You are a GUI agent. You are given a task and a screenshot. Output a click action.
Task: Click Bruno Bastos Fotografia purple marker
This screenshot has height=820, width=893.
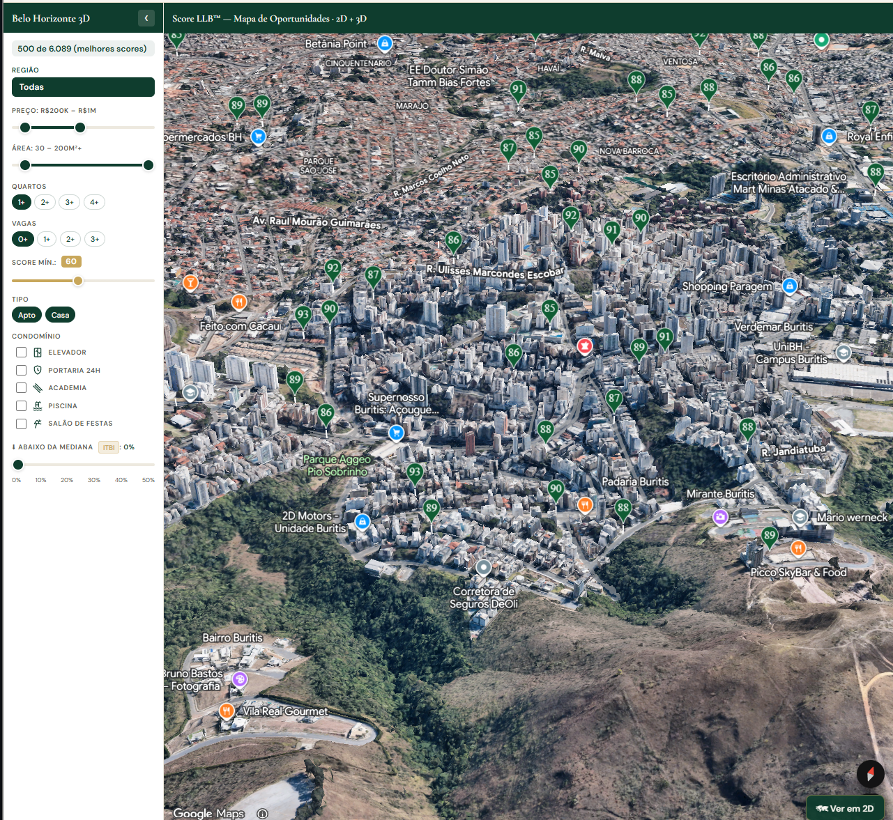point(240,679)
